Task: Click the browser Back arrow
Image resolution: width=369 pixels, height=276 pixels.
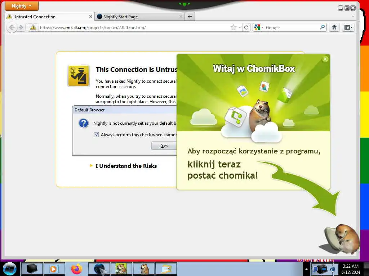Action: click(12, 27)
